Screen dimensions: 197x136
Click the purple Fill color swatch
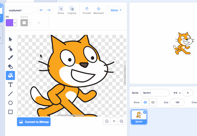point(10,23)
